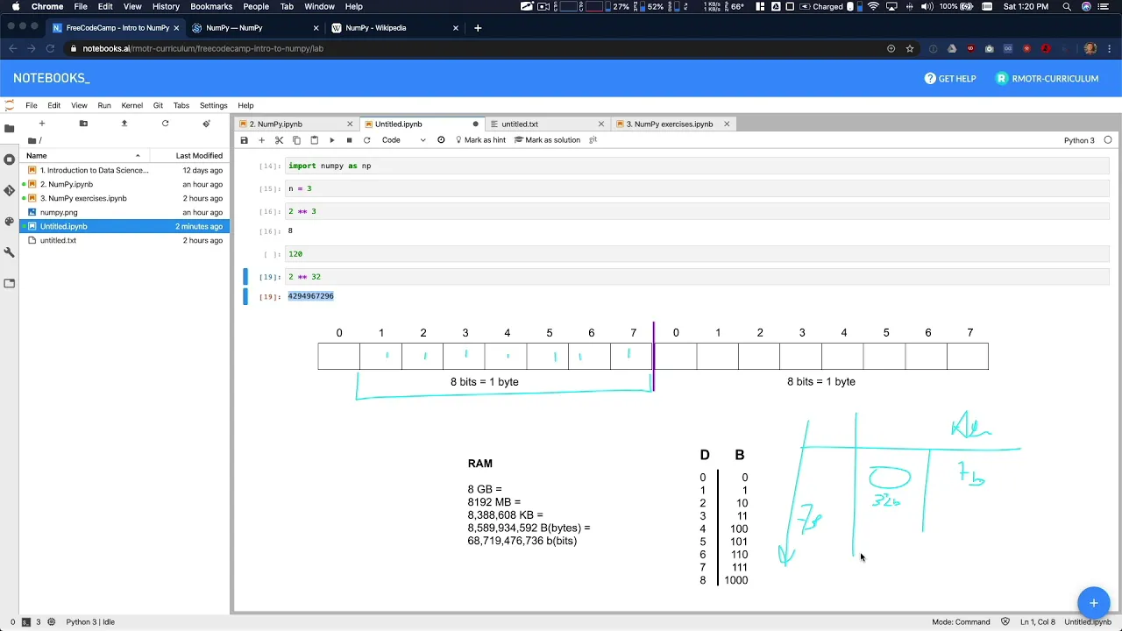Upload files using the upload icon
This screenshot has width=1122, height=631.
124,124
